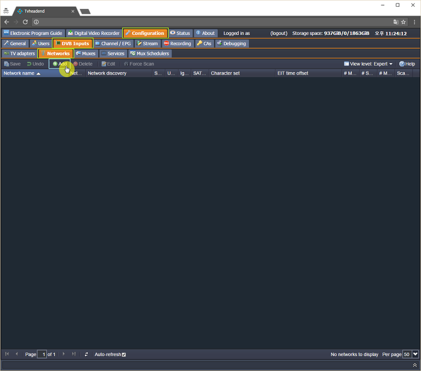Open the About tab

point(206,33)
